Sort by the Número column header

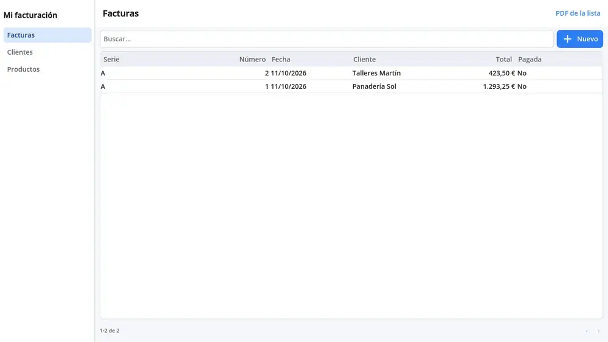click(x=252, y=60)
